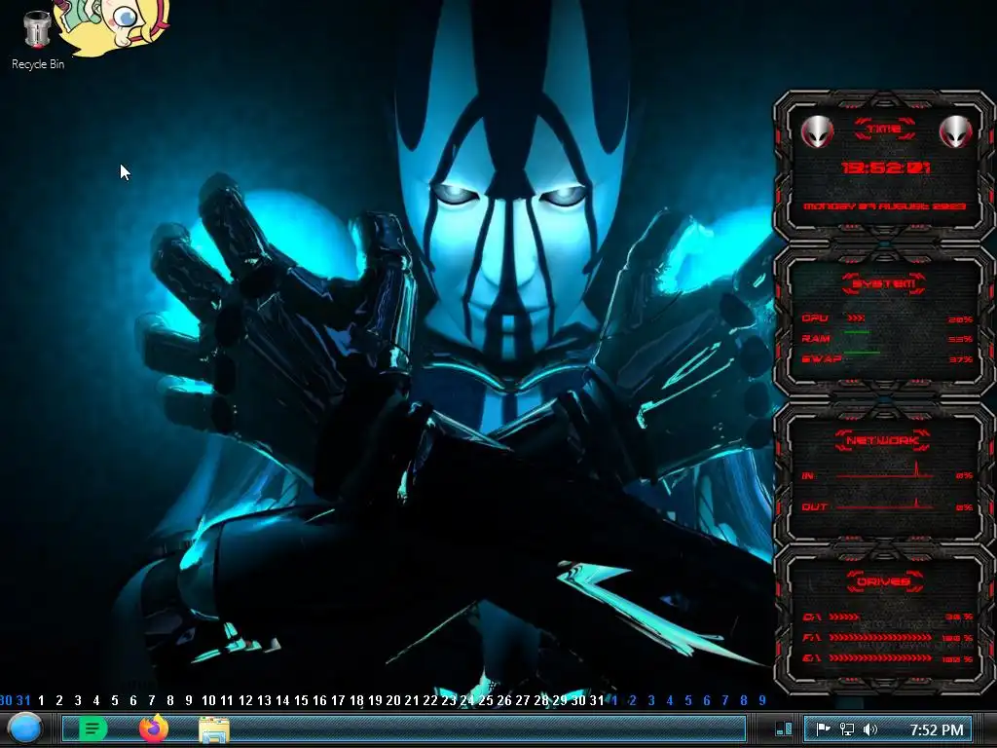This screenshot has width=997, height=748.
Task: Click the CPU usage row
Action: pyautogui.click(x=886, y=318)
